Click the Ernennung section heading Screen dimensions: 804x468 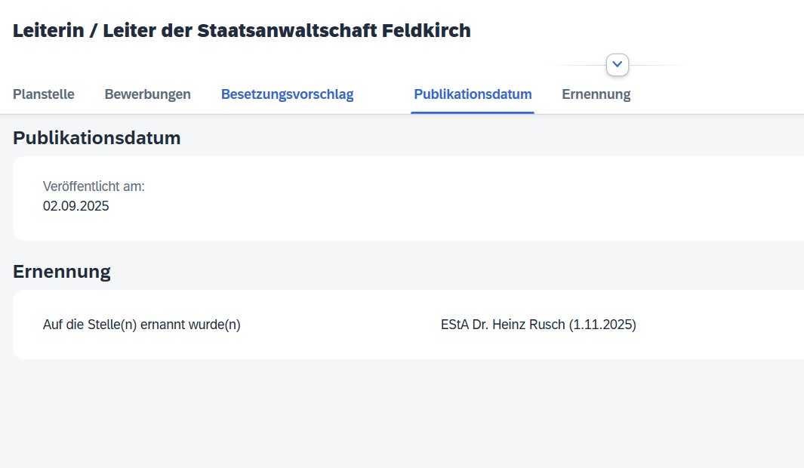click(62, 272)
